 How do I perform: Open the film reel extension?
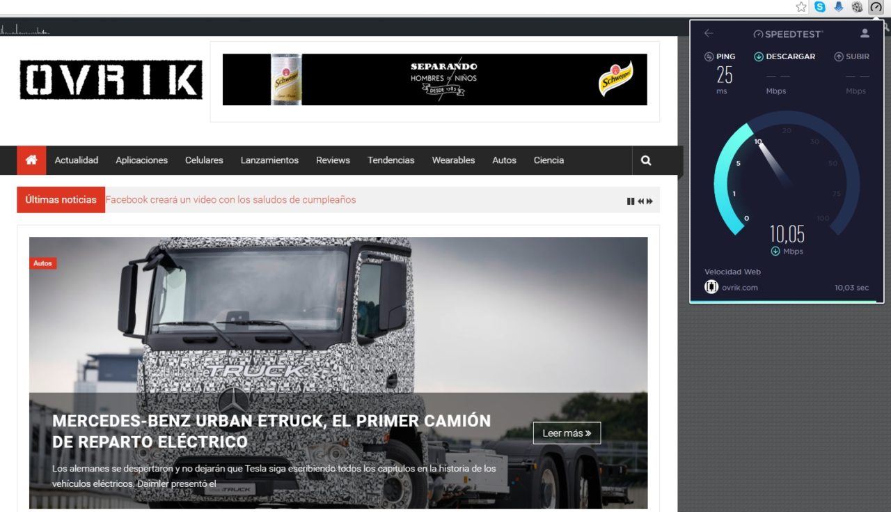857,7
